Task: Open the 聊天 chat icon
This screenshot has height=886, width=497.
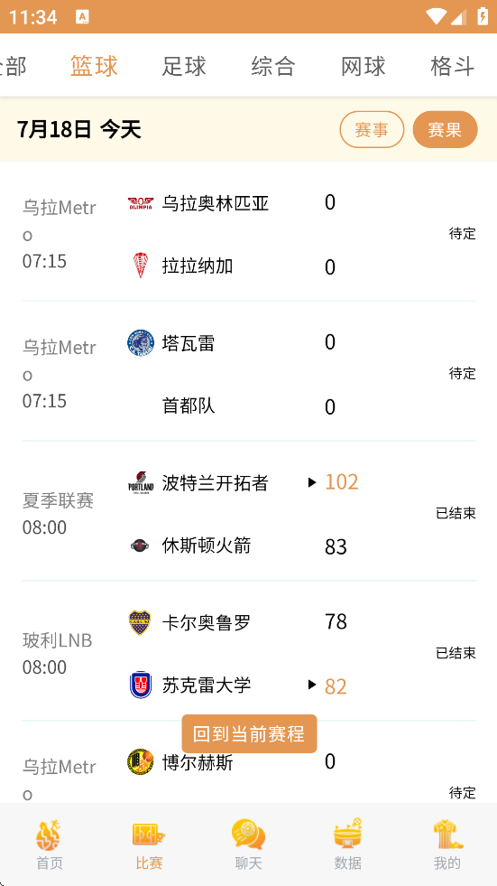Action: click(248, 835)
